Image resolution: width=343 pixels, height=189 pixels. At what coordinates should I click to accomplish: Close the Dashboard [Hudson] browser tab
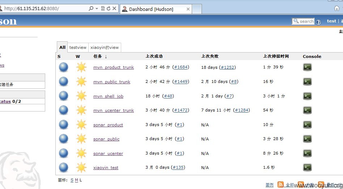(188, 9)
